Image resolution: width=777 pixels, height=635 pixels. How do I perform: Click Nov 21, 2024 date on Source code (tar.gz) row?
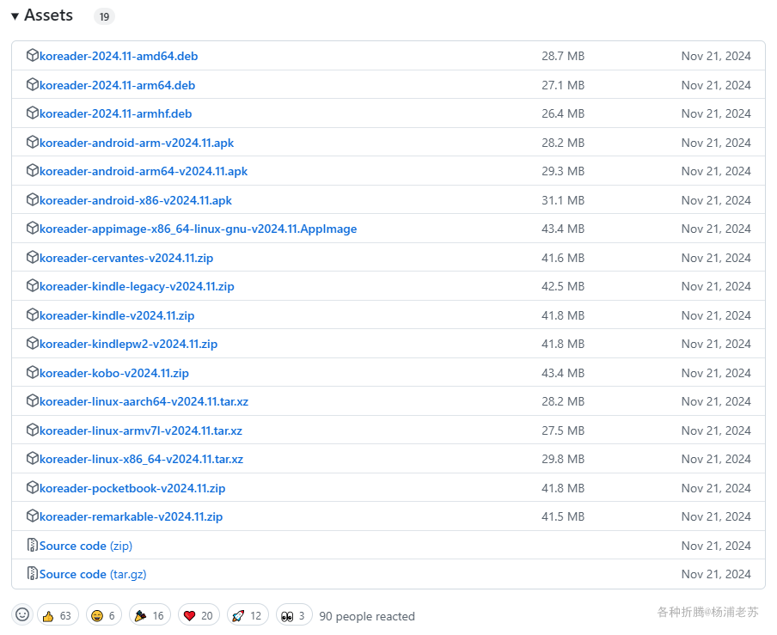point(716,574)
